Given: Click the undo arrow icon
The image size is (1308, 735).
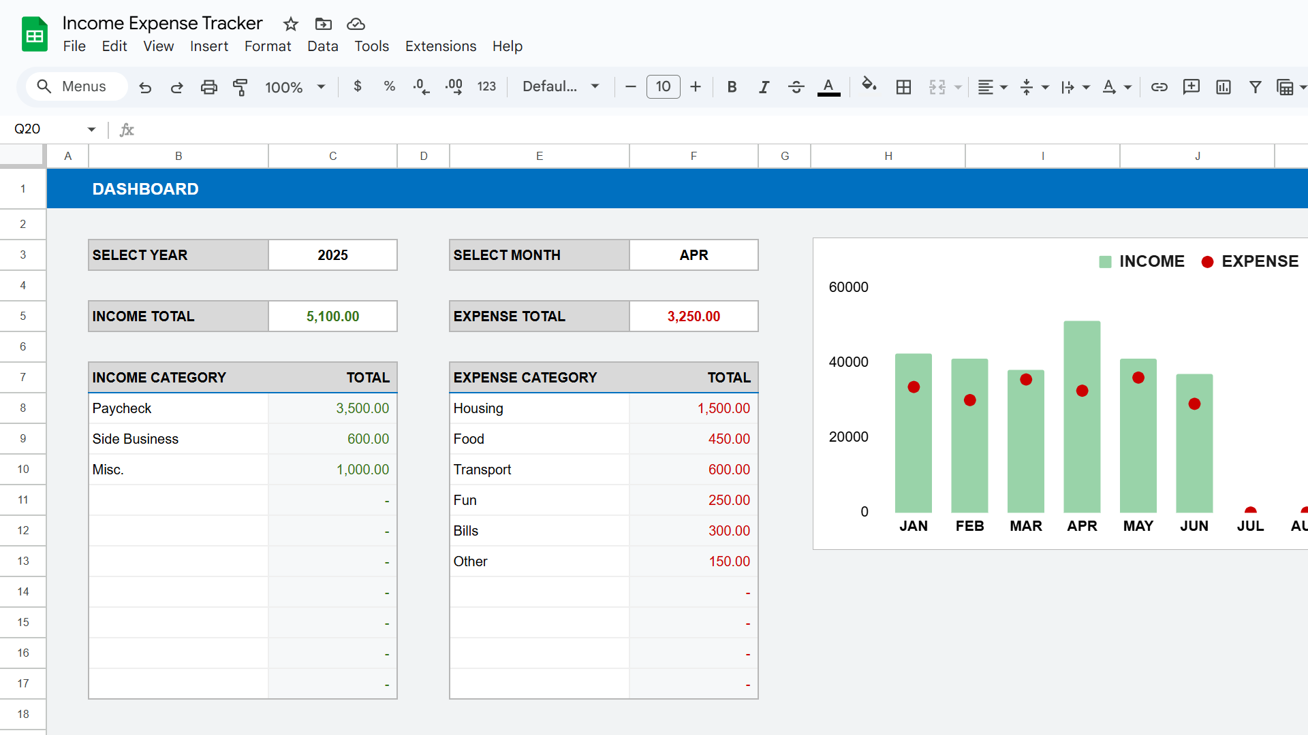Looking at the screenshot, I should click(x=145, y=87).
